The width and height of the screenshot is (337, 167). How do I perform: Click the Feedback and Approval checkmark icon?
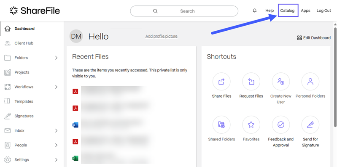(280, 125)
